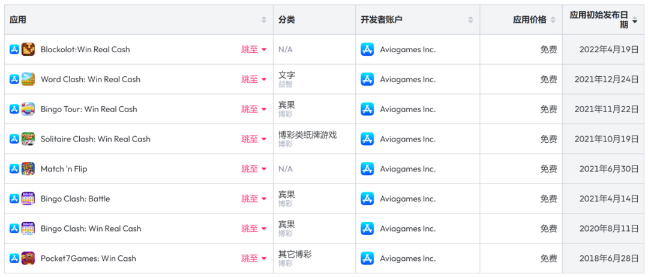Open 跳至 dropdown for Match 'n Flip
The image size is (648, 277).
coord(254,169)
